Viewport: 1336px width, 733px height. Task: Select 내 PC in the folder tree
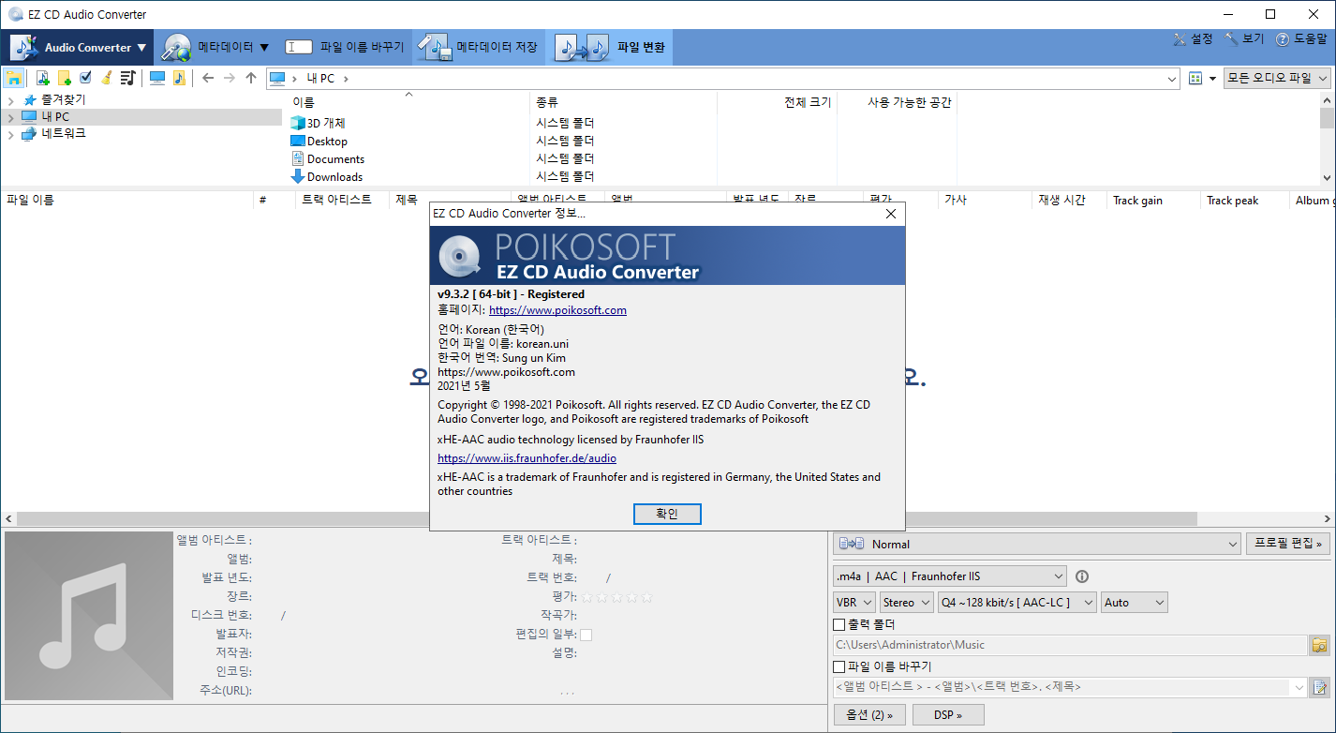(55, 117)
